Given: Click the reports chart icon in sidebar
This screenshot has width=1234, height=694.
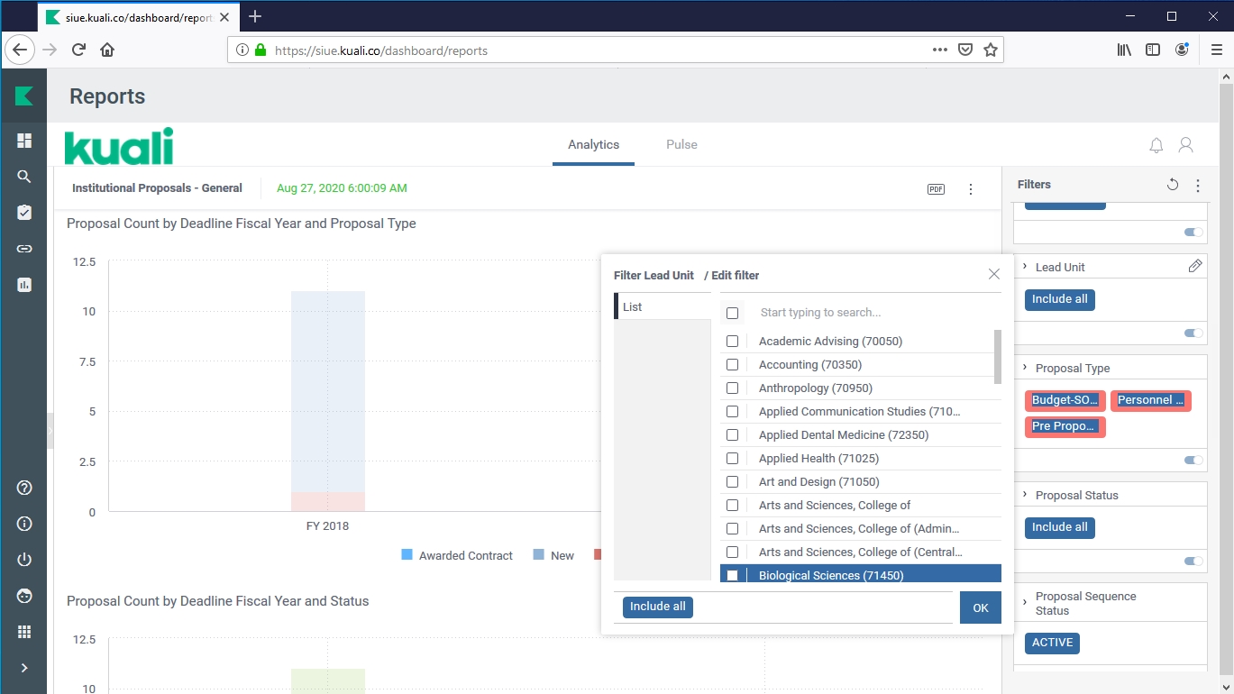Looking at the screenshot, I should 24,285.
